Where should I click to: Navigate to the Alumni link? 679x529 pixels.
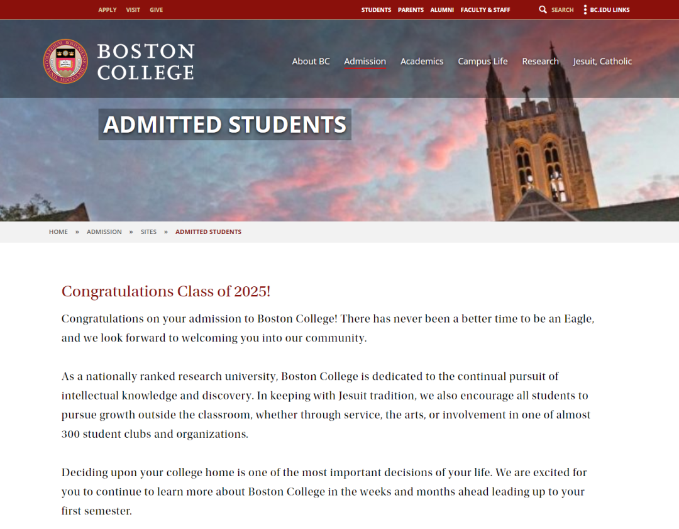coord(442,9)
